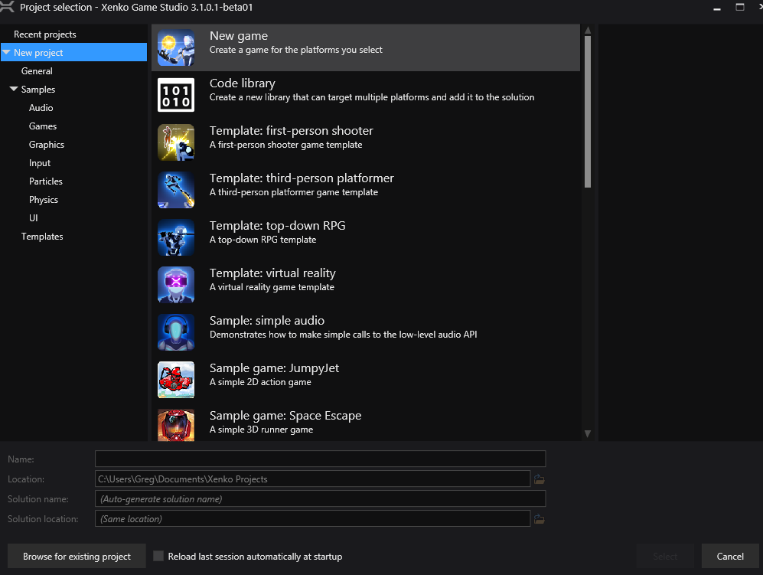Click the Xenko logo in title bar
Image resolution: width=763 pixels, height=575 pixels.
point(7,7)
